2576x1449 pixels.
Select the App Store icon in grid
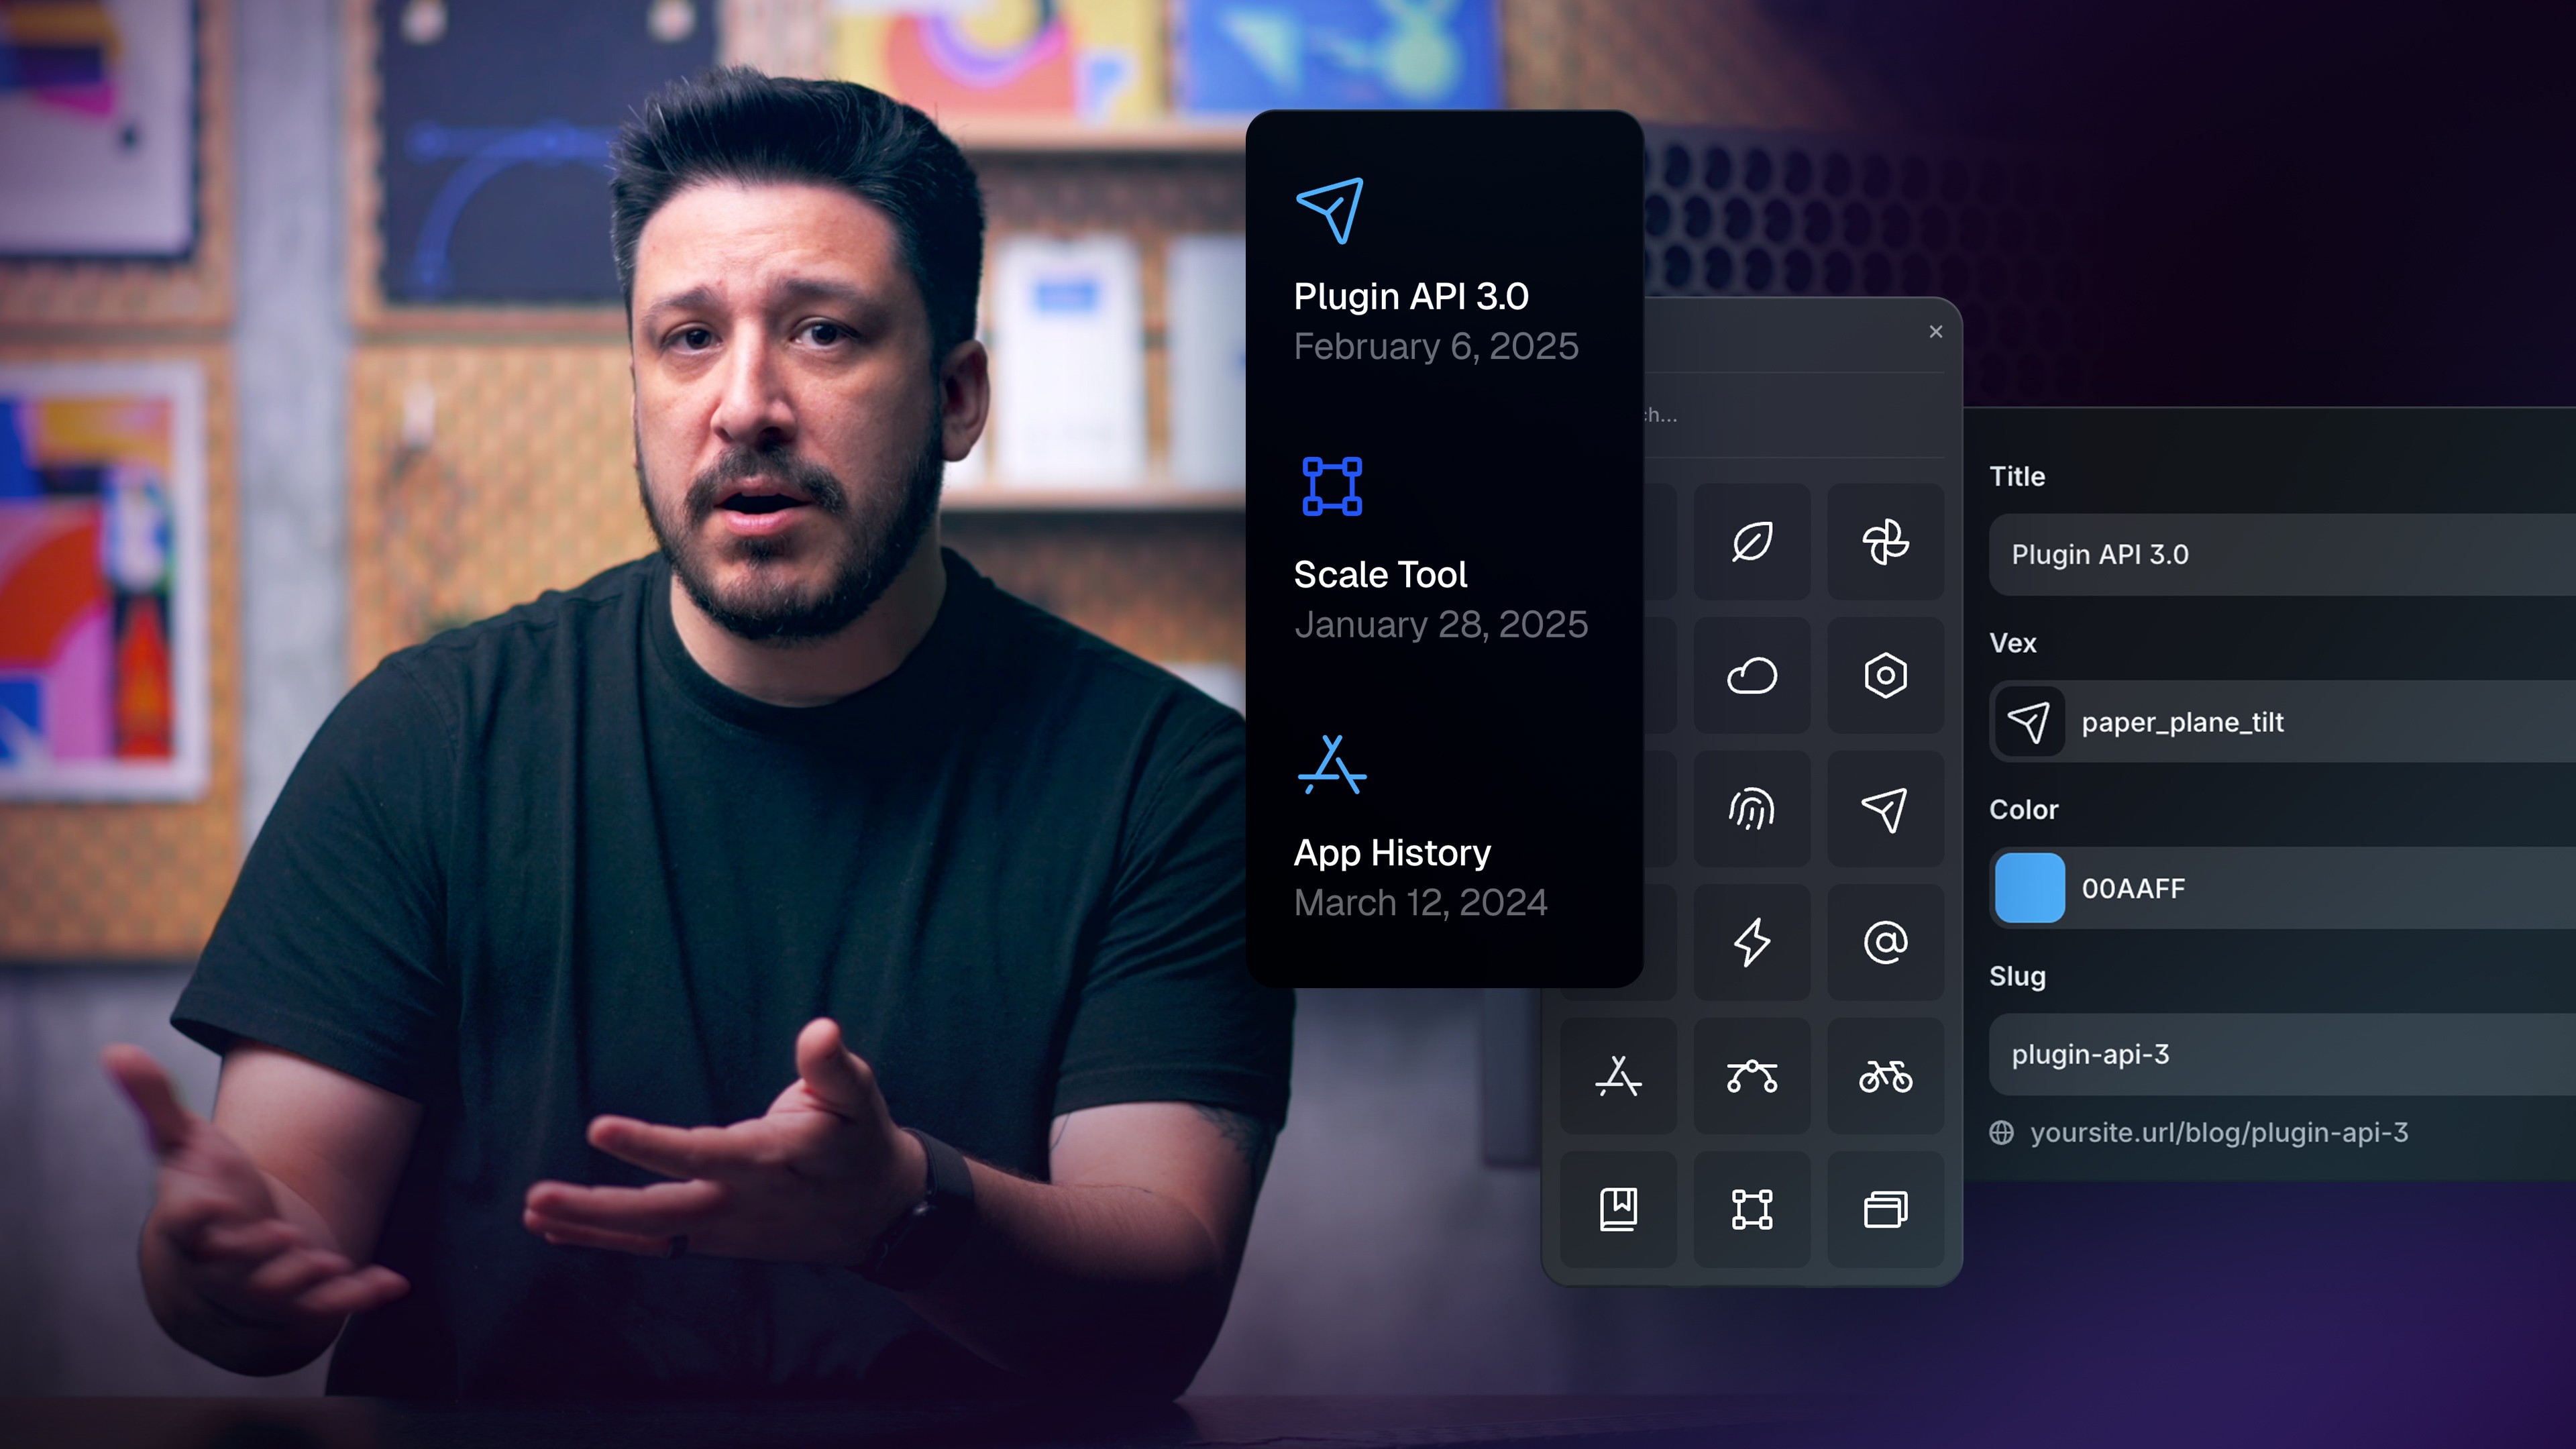1618,1076
